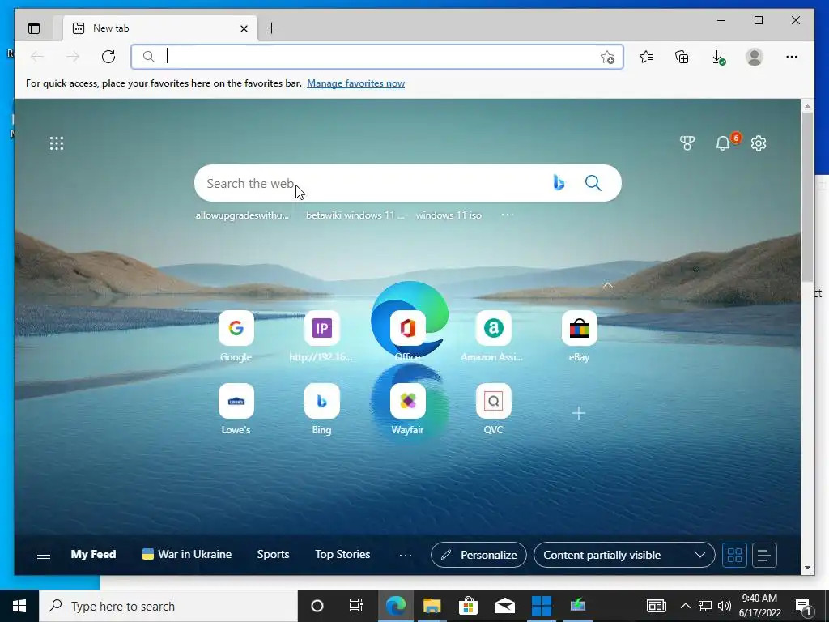The image size is (829, 622).
Task: Open the Action Center notifications
Action: tap(803, 606)
